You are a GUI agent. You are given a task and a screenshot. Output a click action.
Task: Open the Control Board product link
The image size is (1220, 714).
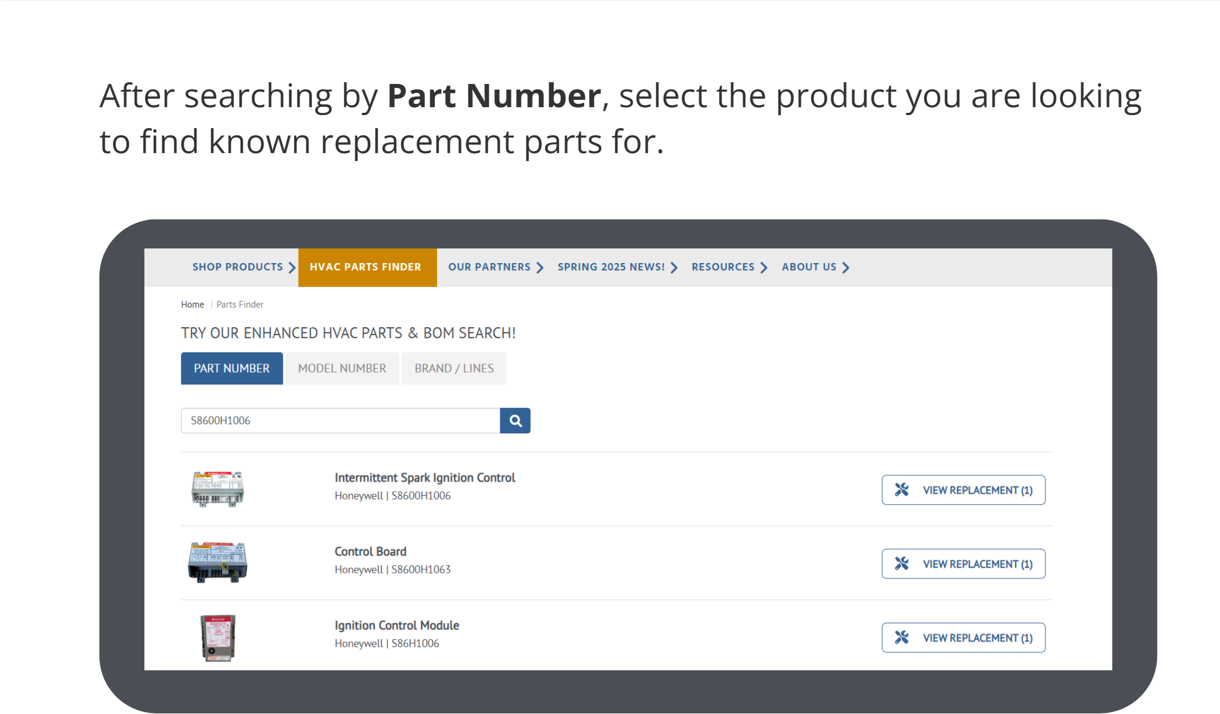coord(370,551)
